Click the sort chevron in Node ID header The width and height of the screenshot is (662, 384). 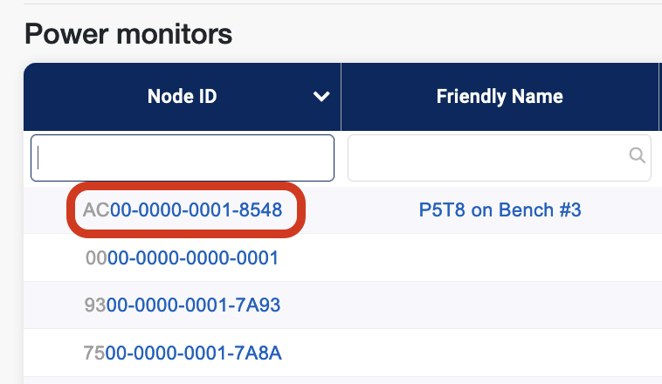321,97
